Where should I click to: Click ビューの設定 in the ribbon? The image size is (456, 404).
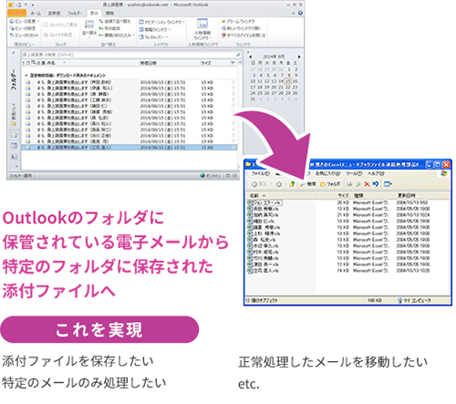click(x=23, y=28)
